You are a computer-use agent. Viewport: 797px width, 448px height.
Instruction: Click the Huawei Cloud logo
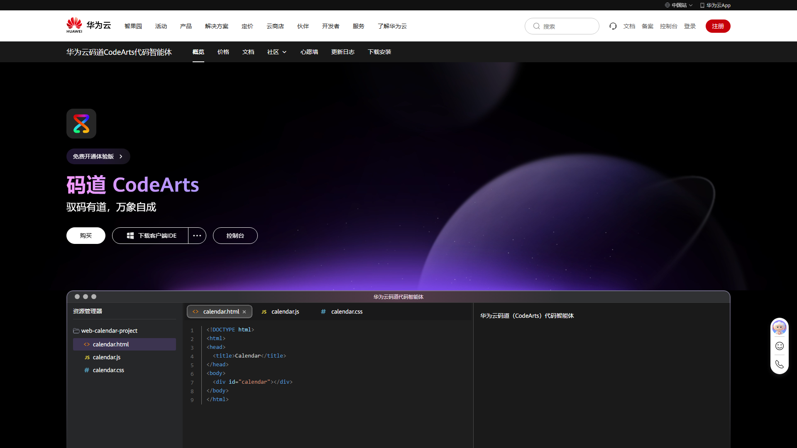89,25
